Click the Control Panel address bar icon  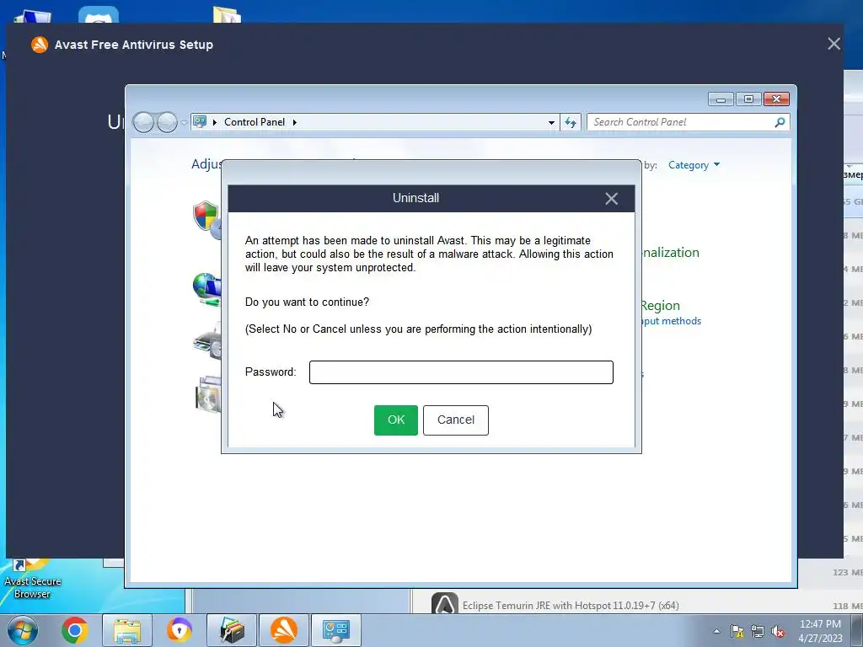(x=200, y=121)
